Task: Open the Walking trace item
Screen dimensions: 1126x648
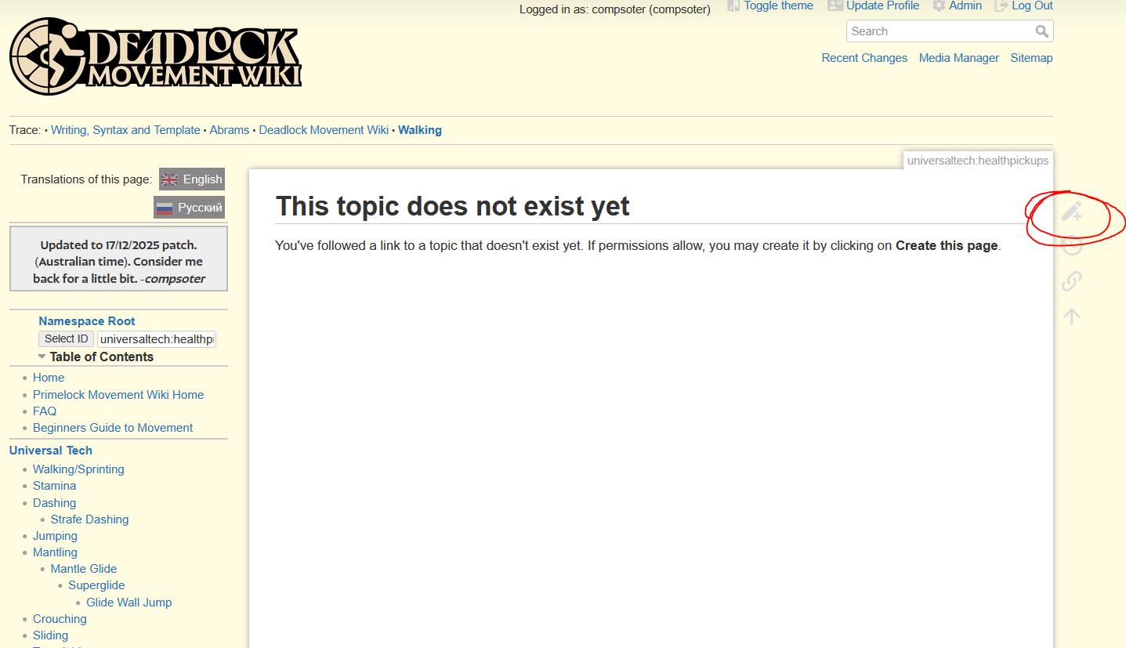Action: pyautogui.click(x=419, y=129)
